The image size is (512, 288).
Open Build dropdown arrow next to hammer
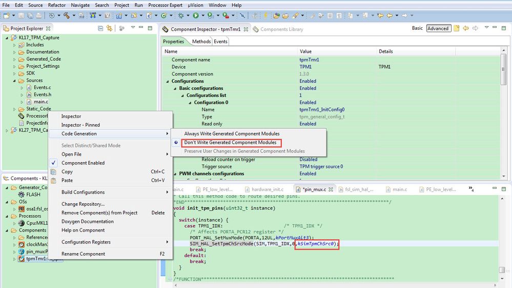(x=74, y=15)
